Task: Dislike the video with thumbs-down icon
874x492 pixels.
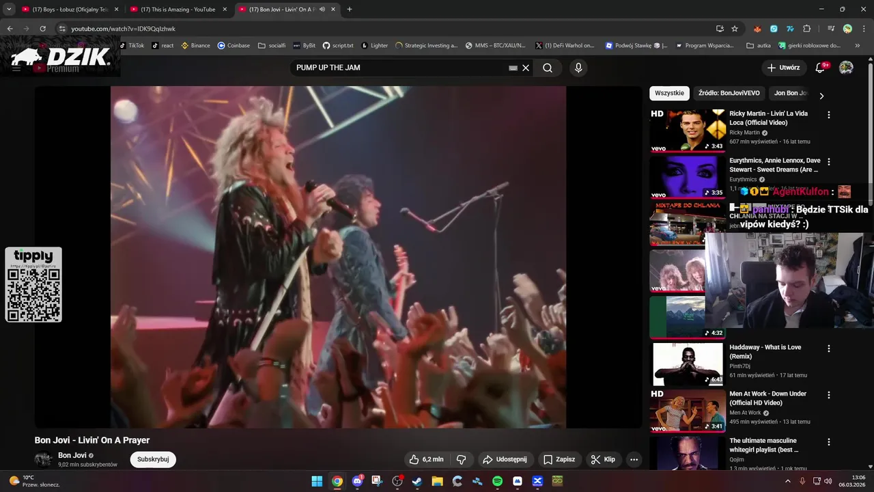Action: tap(461, 459)
